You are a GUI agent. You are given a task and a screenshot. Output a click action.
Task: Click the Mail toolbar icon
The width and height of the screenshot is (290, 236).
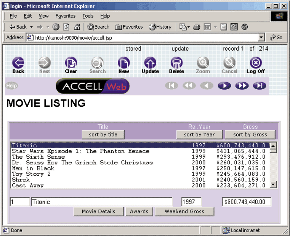coord(183,27)
